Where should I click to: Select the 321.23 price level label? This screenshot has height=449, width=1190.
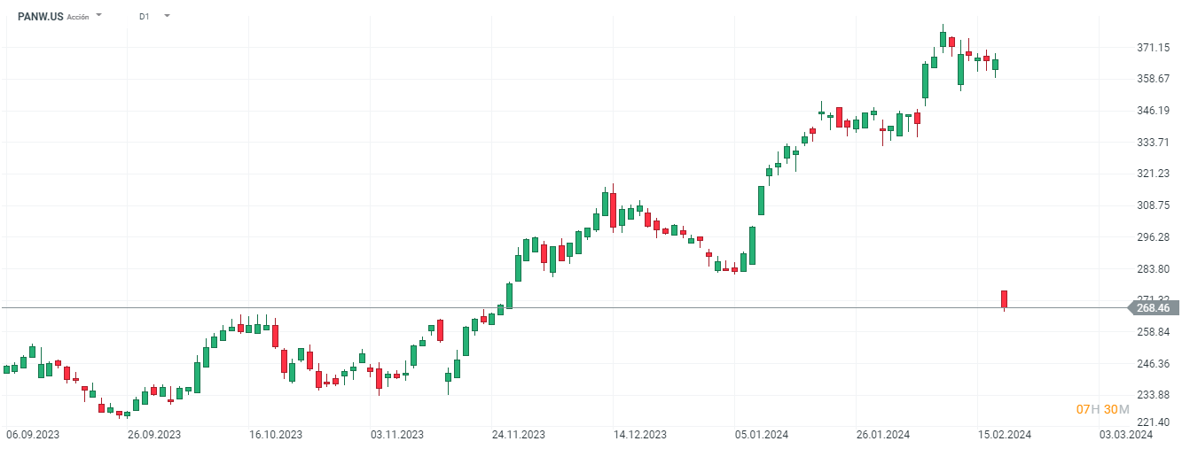pos(1153,174)
